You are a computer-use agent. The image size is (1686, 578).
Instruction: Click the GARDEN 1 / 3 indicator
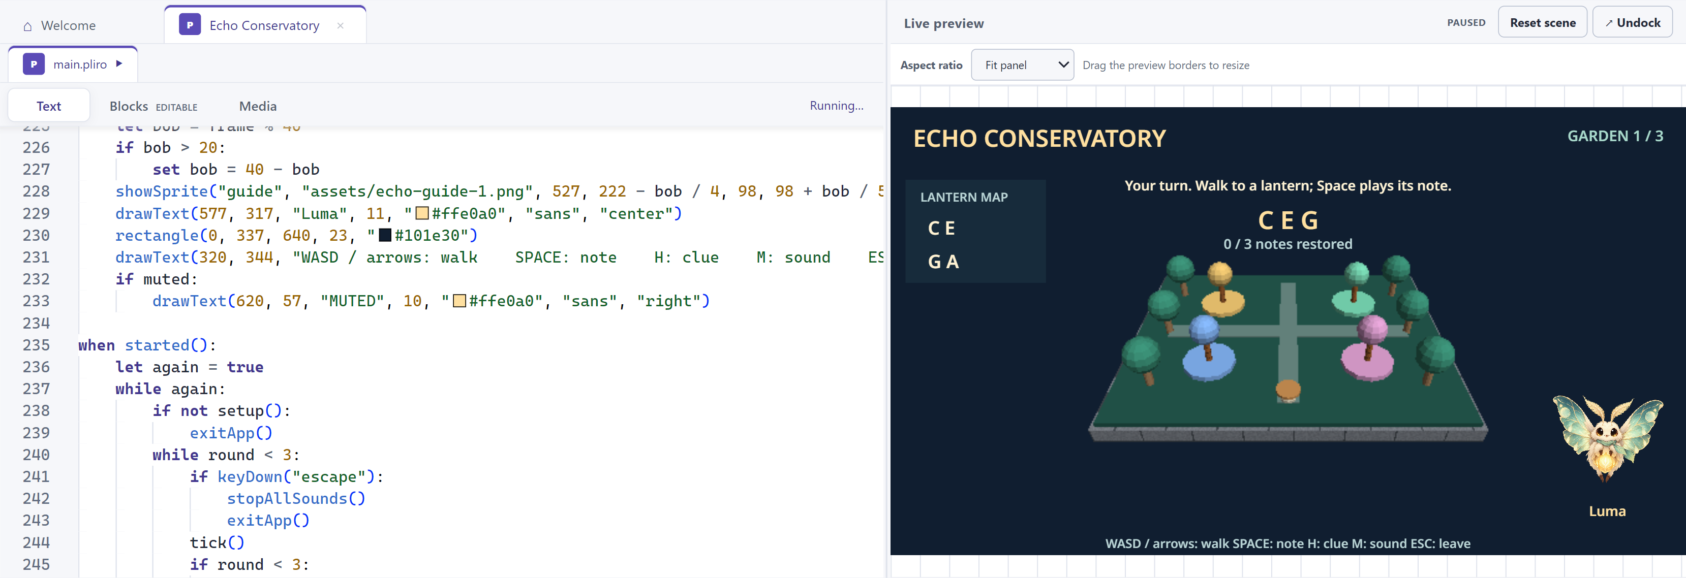[1615, 136]
